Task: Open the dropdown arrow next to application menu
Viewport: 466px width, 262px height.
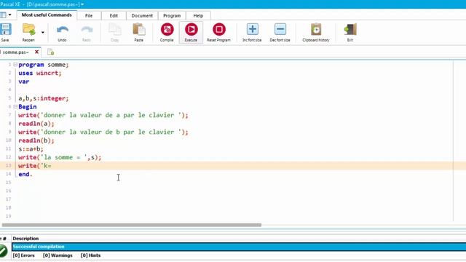Action: click(x=9, y=15)
